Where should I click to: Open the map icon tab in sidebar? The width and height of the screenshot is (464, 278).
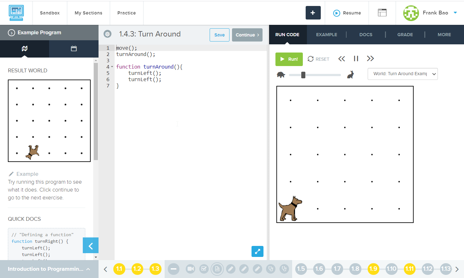pos(25,48)
